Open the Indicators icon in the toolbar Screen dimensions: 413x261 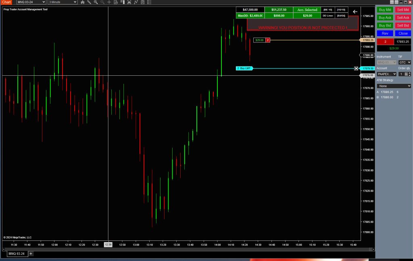(129, 2)
